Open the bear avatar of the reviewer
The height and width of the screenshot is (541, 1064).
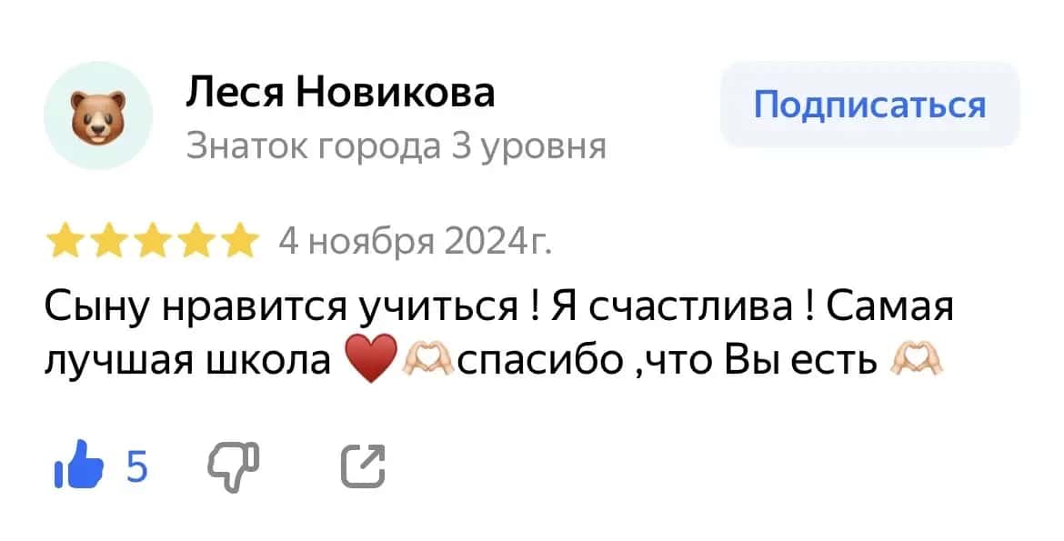[98, 115]
